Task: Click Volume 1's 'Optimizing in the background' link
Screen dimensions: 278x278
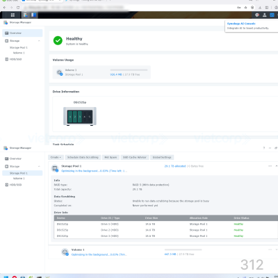Action: click(x=99, y=254)
